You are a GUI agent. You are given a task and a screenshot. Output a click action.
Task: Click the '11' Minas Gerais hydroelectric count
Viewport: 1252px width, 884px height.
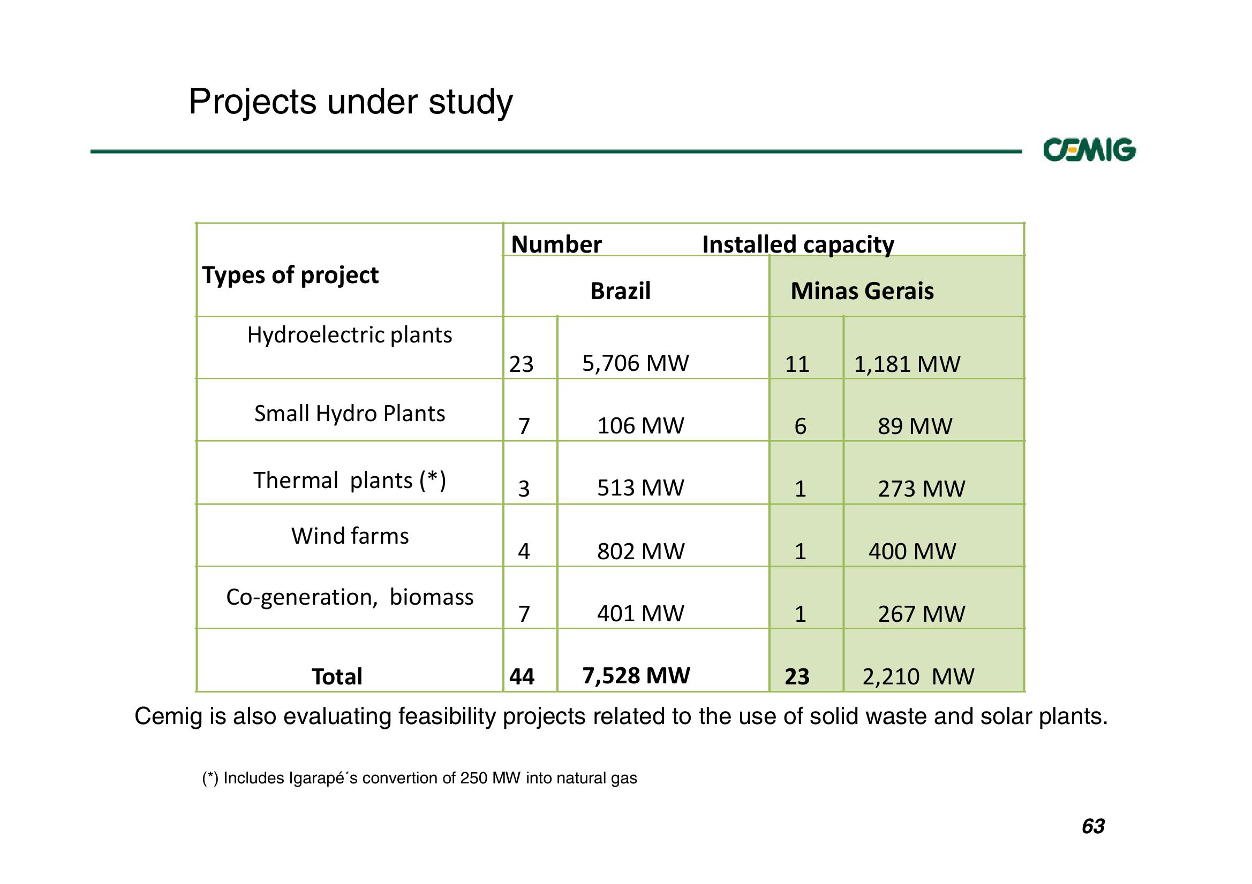click(797, 364)
